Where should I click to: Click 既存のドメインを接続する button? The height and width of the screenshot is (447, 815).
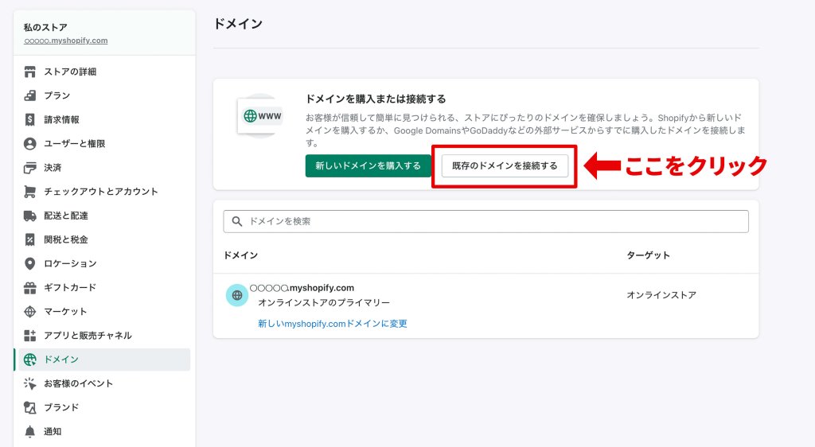505,165
